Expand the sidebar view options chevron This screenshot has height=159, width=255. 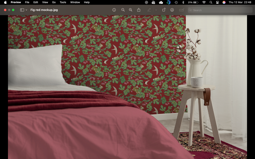[26, 10]
